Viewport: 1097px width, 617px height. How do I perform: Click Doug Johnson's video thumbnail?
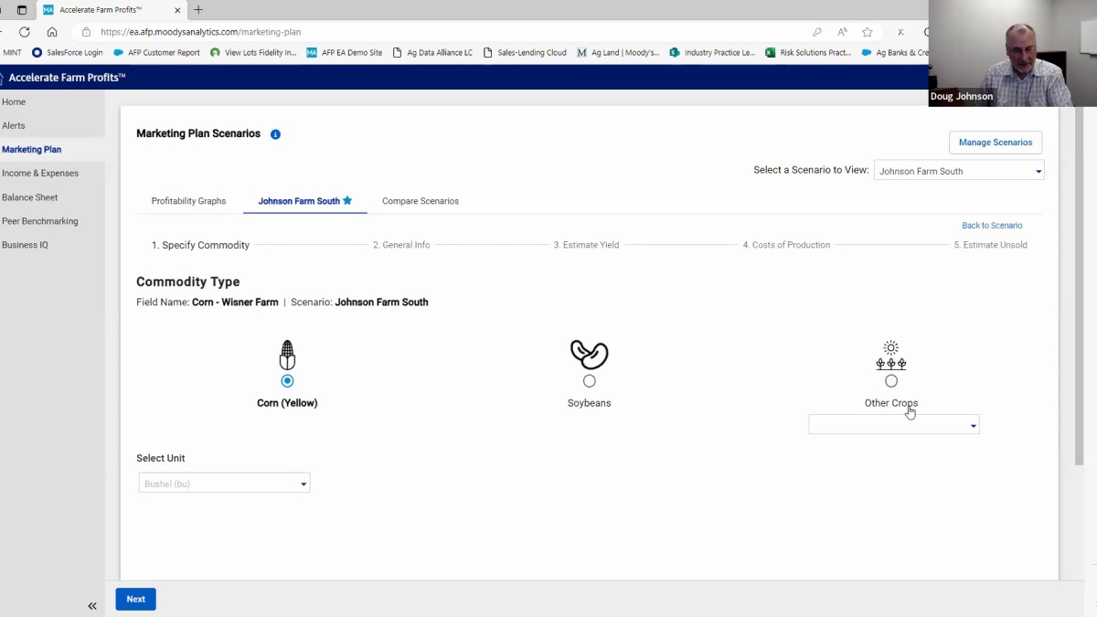pos(1013,53)
